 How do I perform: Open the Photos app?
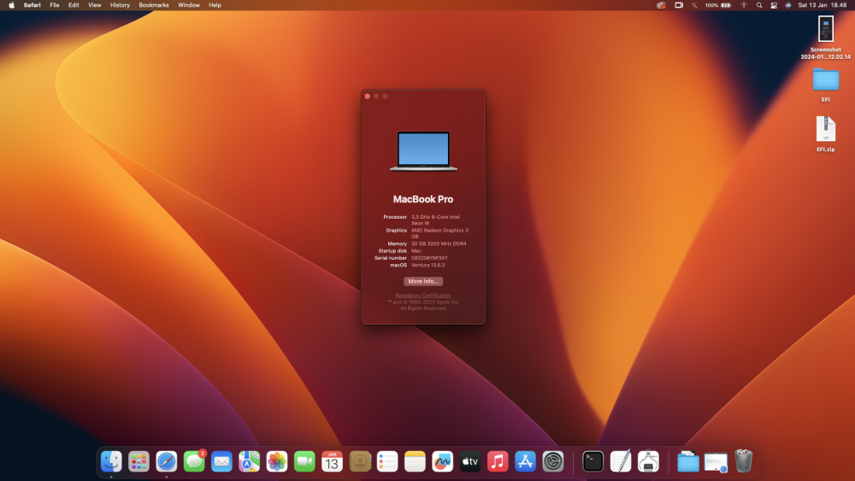point(277,461)
